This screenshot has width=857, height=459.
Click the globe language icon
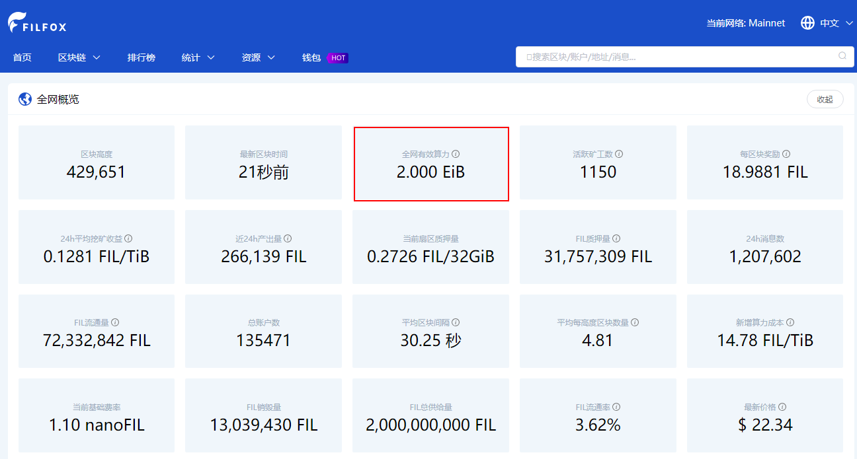click(807, 23)
